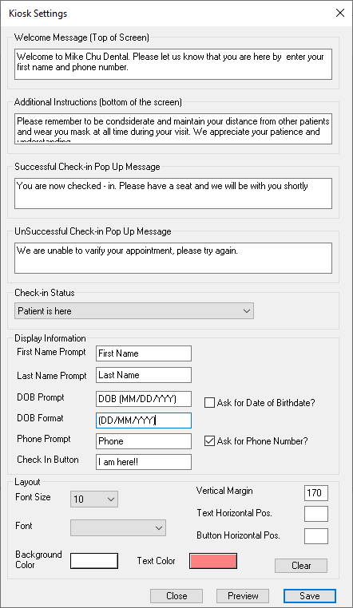Click the Save button

[x=310, y=596]
